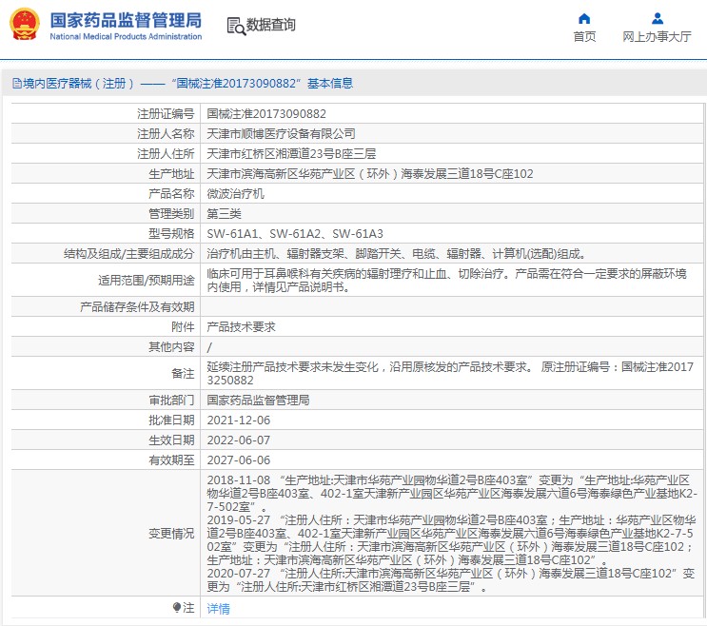Select management class 第三类
Image resolution: width=707 pixels, height=626 pixels.
(225, 214)
